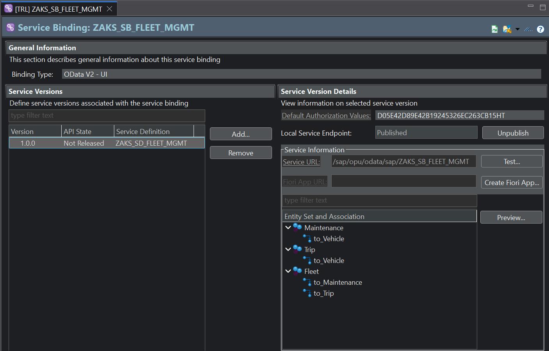Click the folder navigation icon in header
This screenshot has width=549, height=351.
pyautogui.click(x=507, y=29)
